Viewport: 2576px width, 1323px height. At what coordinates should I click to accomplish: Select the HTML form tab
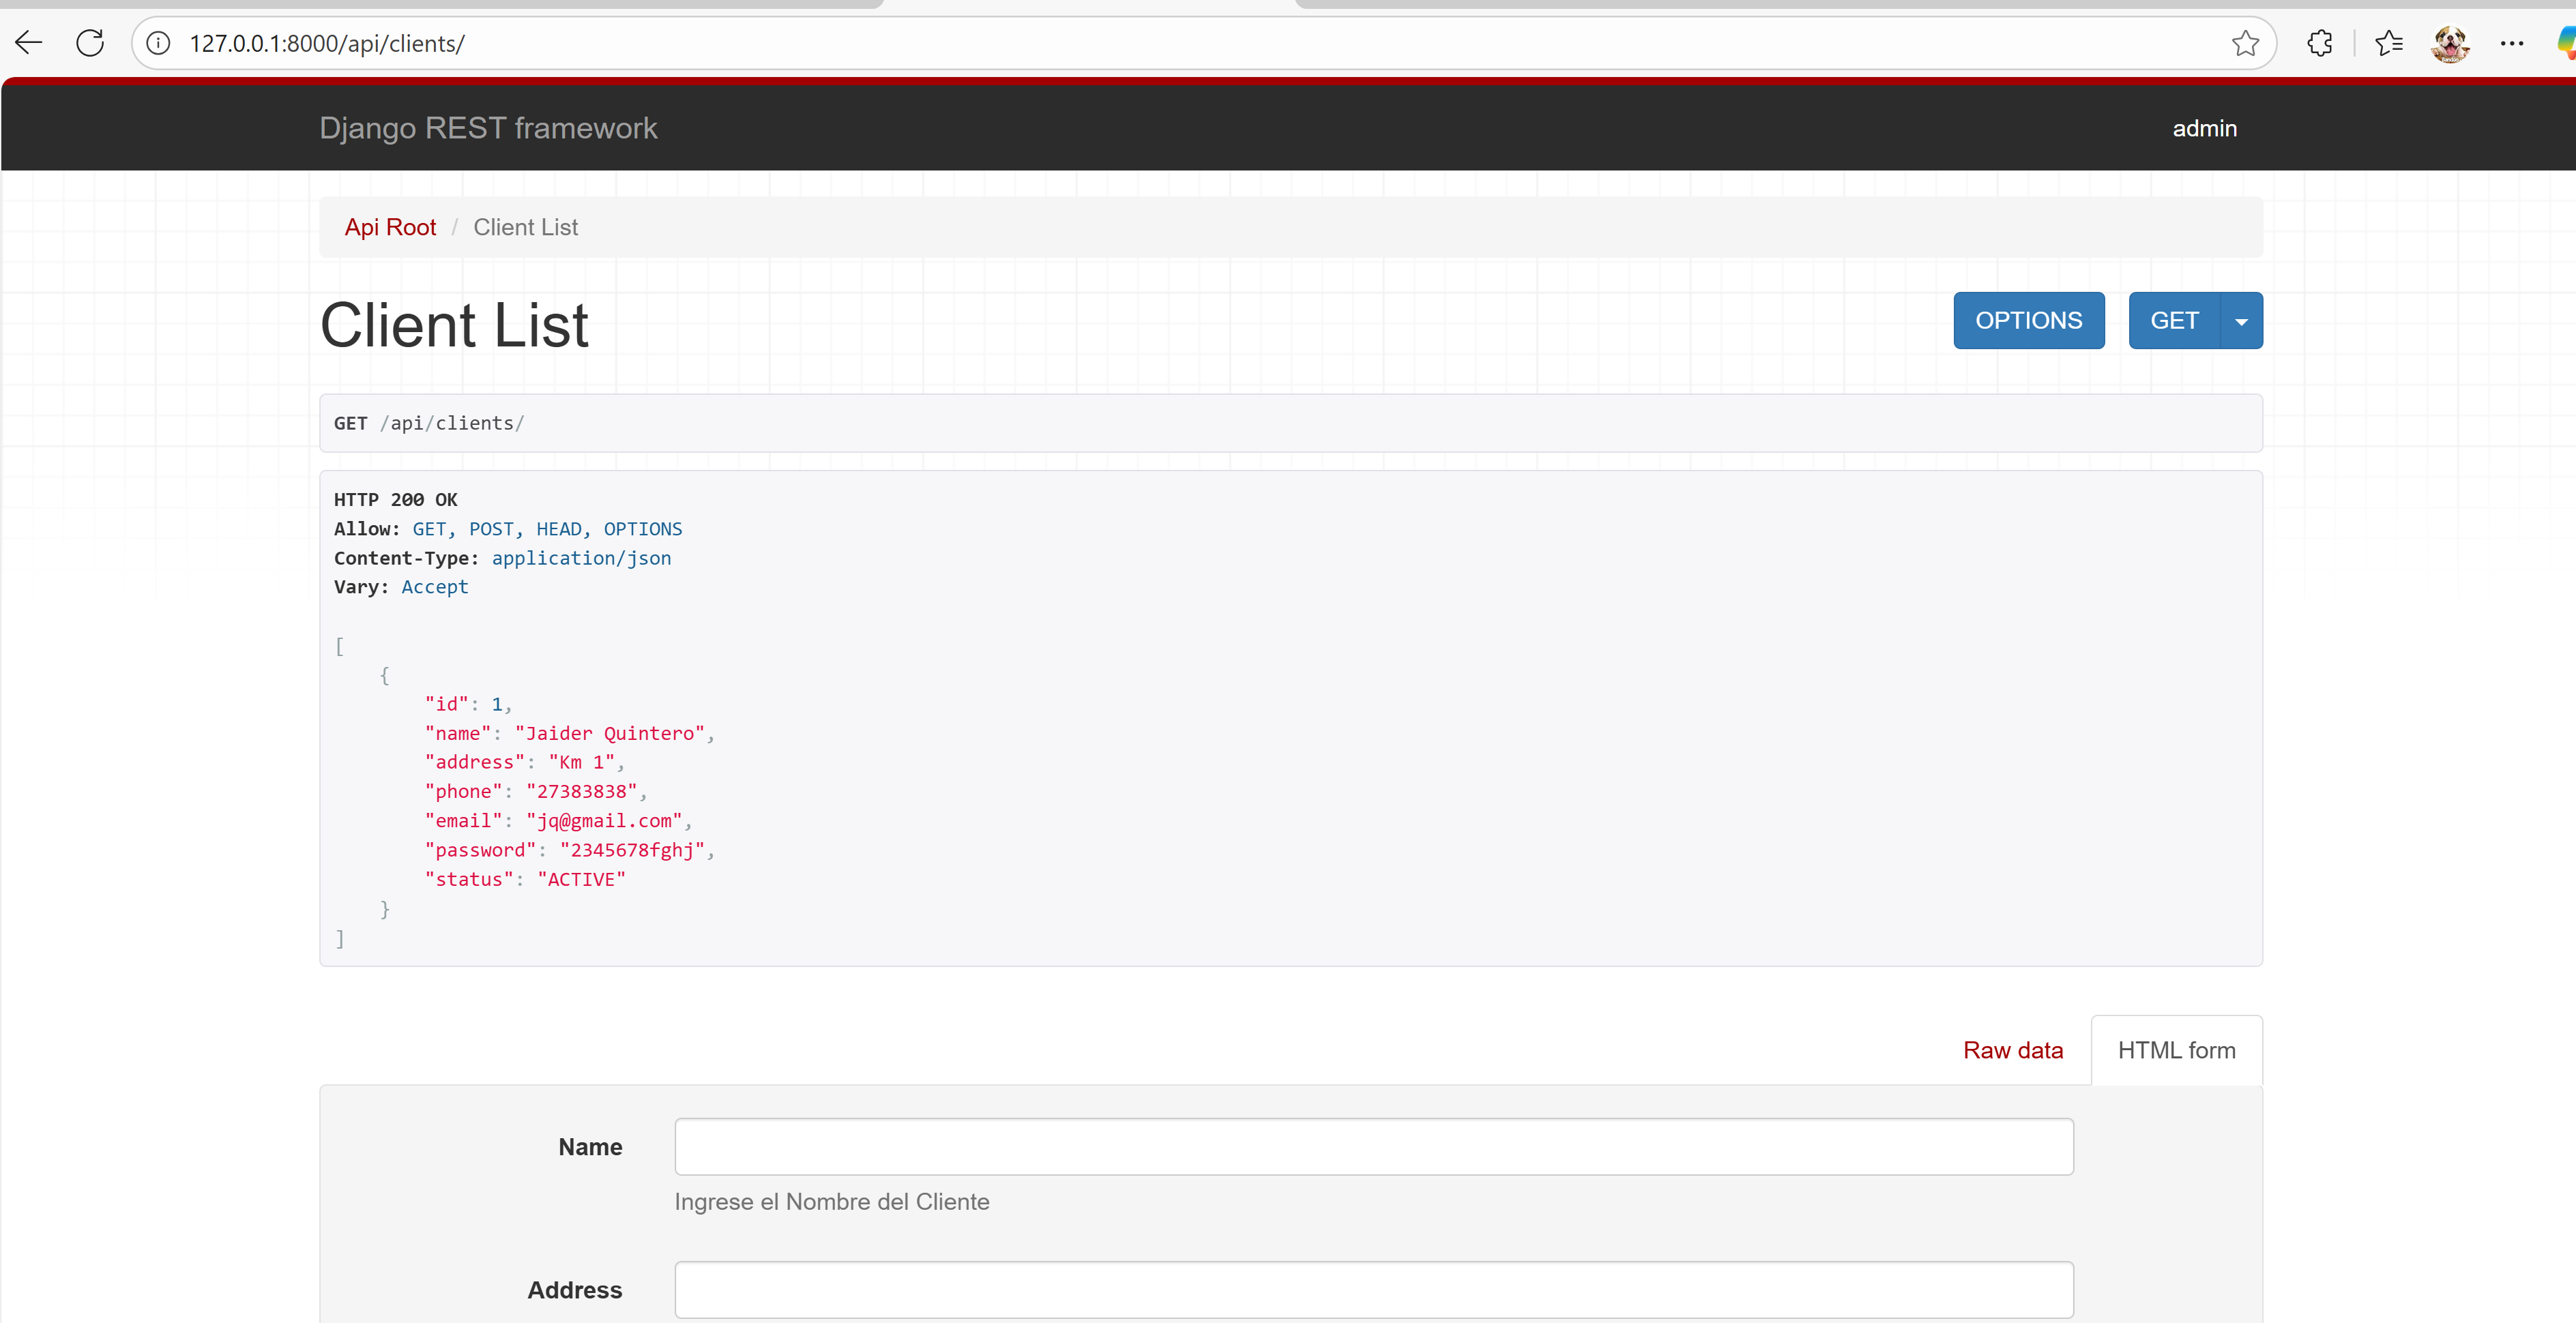coord(2176,1050)
